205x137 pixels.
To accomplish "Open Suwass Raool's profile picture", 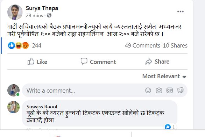I will [x=13, y=107].
